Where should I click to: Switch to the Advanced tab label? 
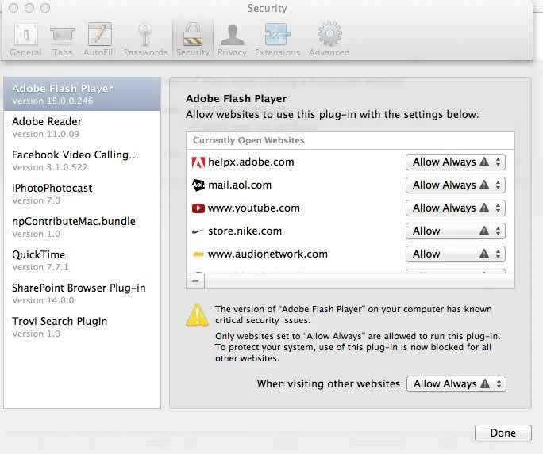329,52
